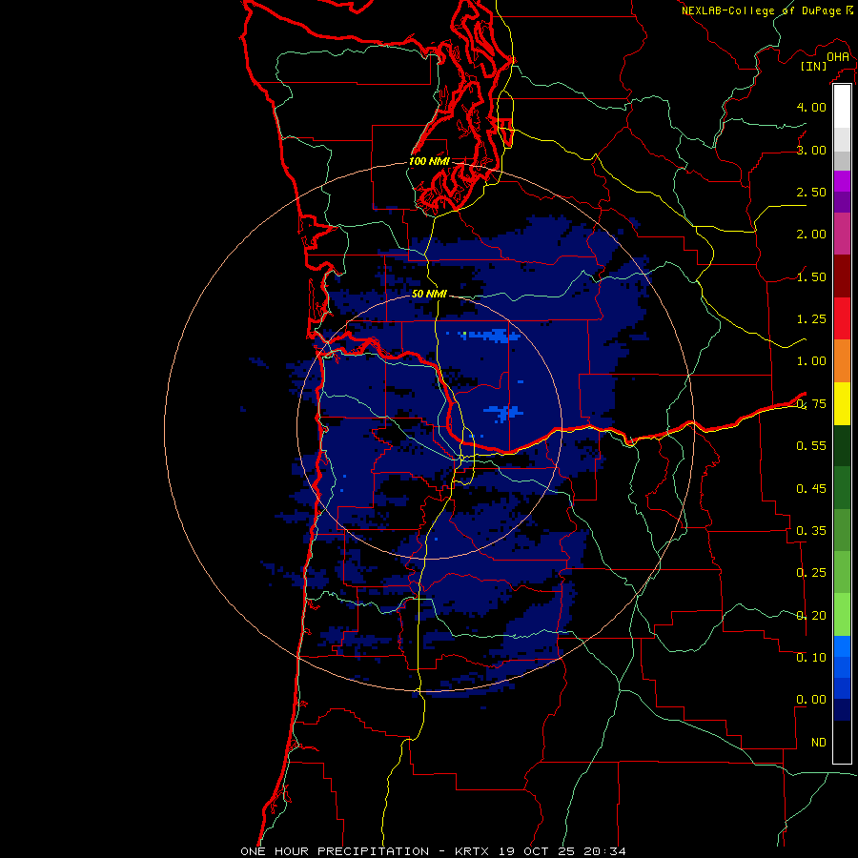Click the 0.00 legend value
858x858 pixels.
tap(811, 700)
